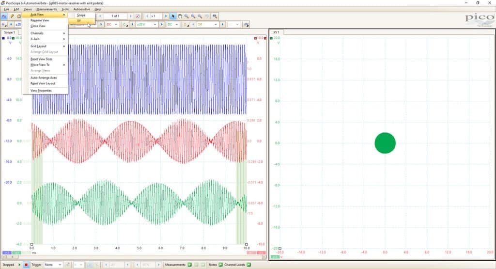
Task: Click the green axis square in XY view
Action: (271, 38)
